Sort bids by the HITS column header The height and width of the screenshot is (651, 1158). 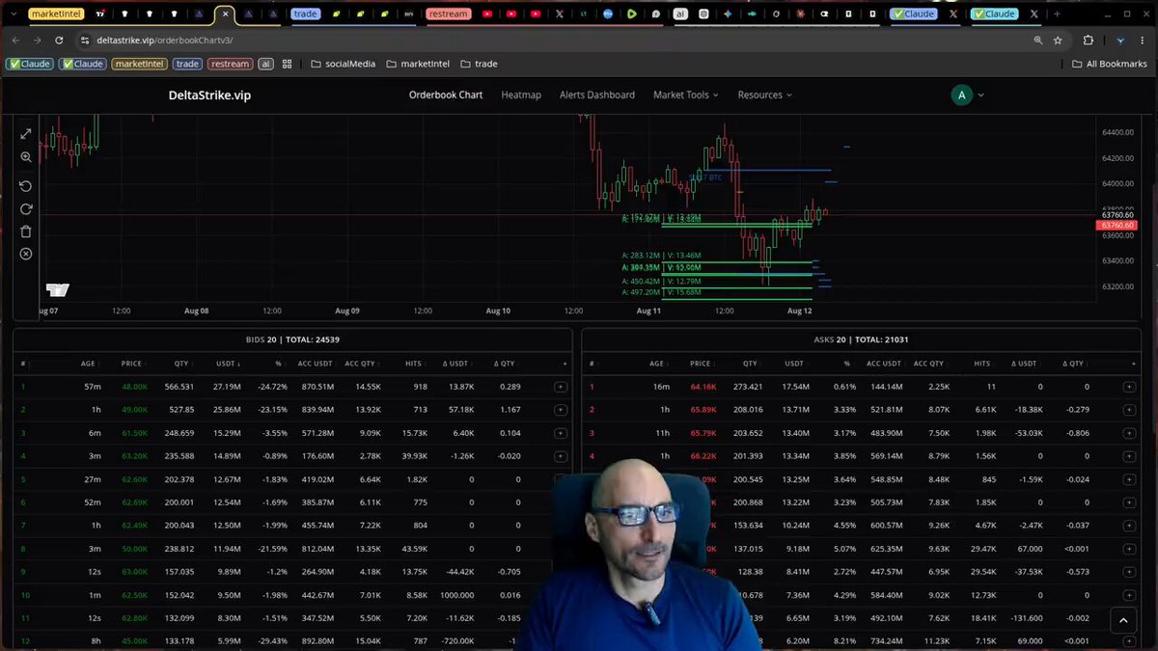click(414, 364)
